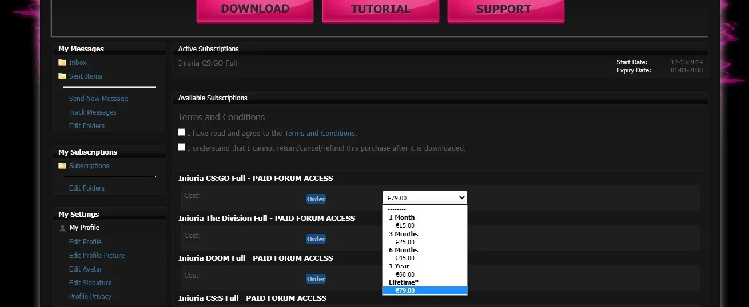749x307 pixels.
Task: Click the start date 12-18-2019
Action: click(x=687, y=63)
